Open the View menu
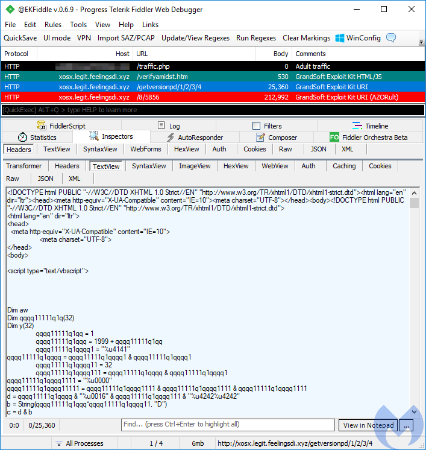 click(102, 25)
